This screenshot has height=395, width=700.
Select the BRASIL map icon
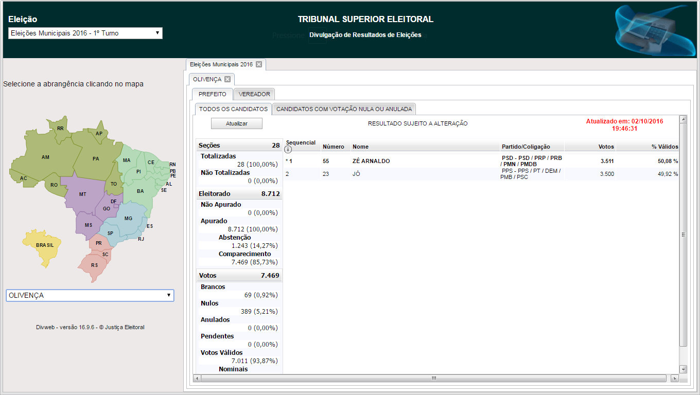[44, 247]
